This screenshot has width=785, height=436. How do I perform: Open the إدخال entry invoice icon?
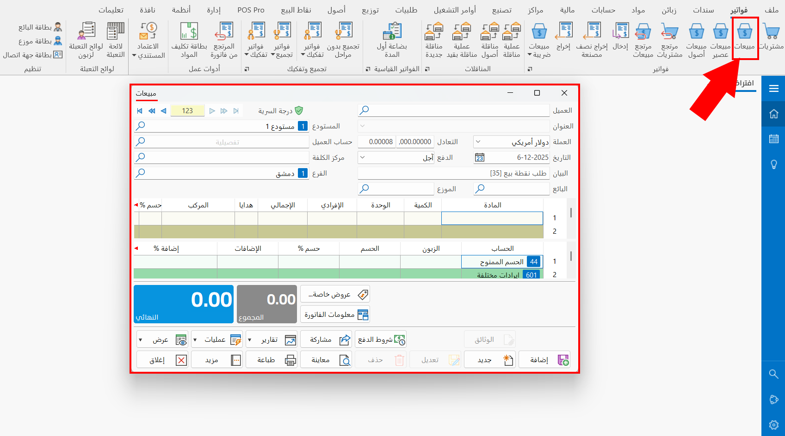[620, 37]
